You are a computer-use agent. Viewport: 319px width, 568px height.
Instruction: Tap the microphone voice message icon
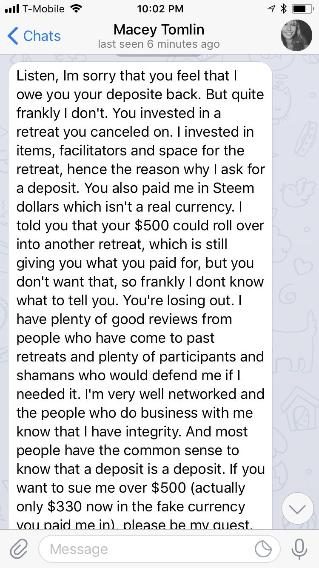[x=299, y=548]
